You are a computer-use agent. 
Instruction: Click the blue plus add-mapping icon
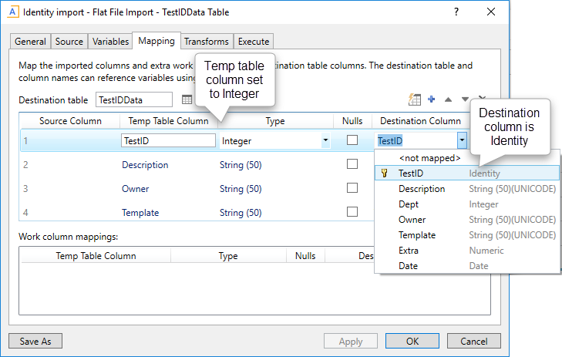[x=431, y=99]
